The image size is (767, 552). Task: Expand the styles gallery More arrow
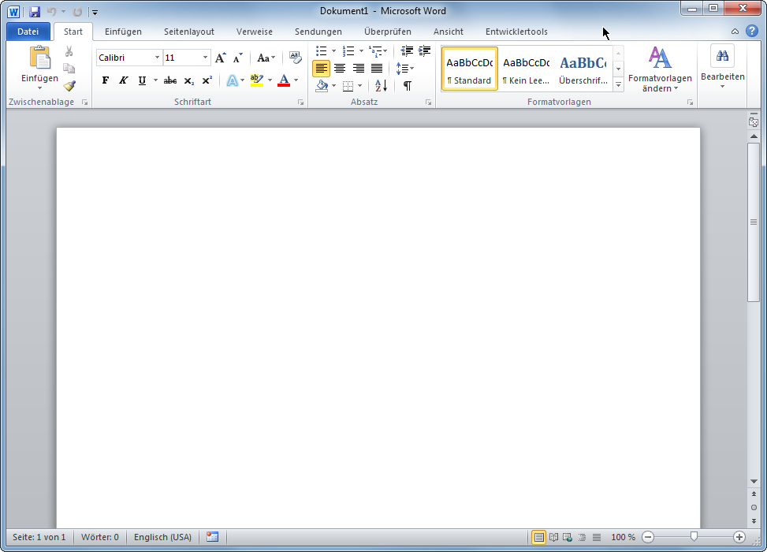click(x=618, y=84)
